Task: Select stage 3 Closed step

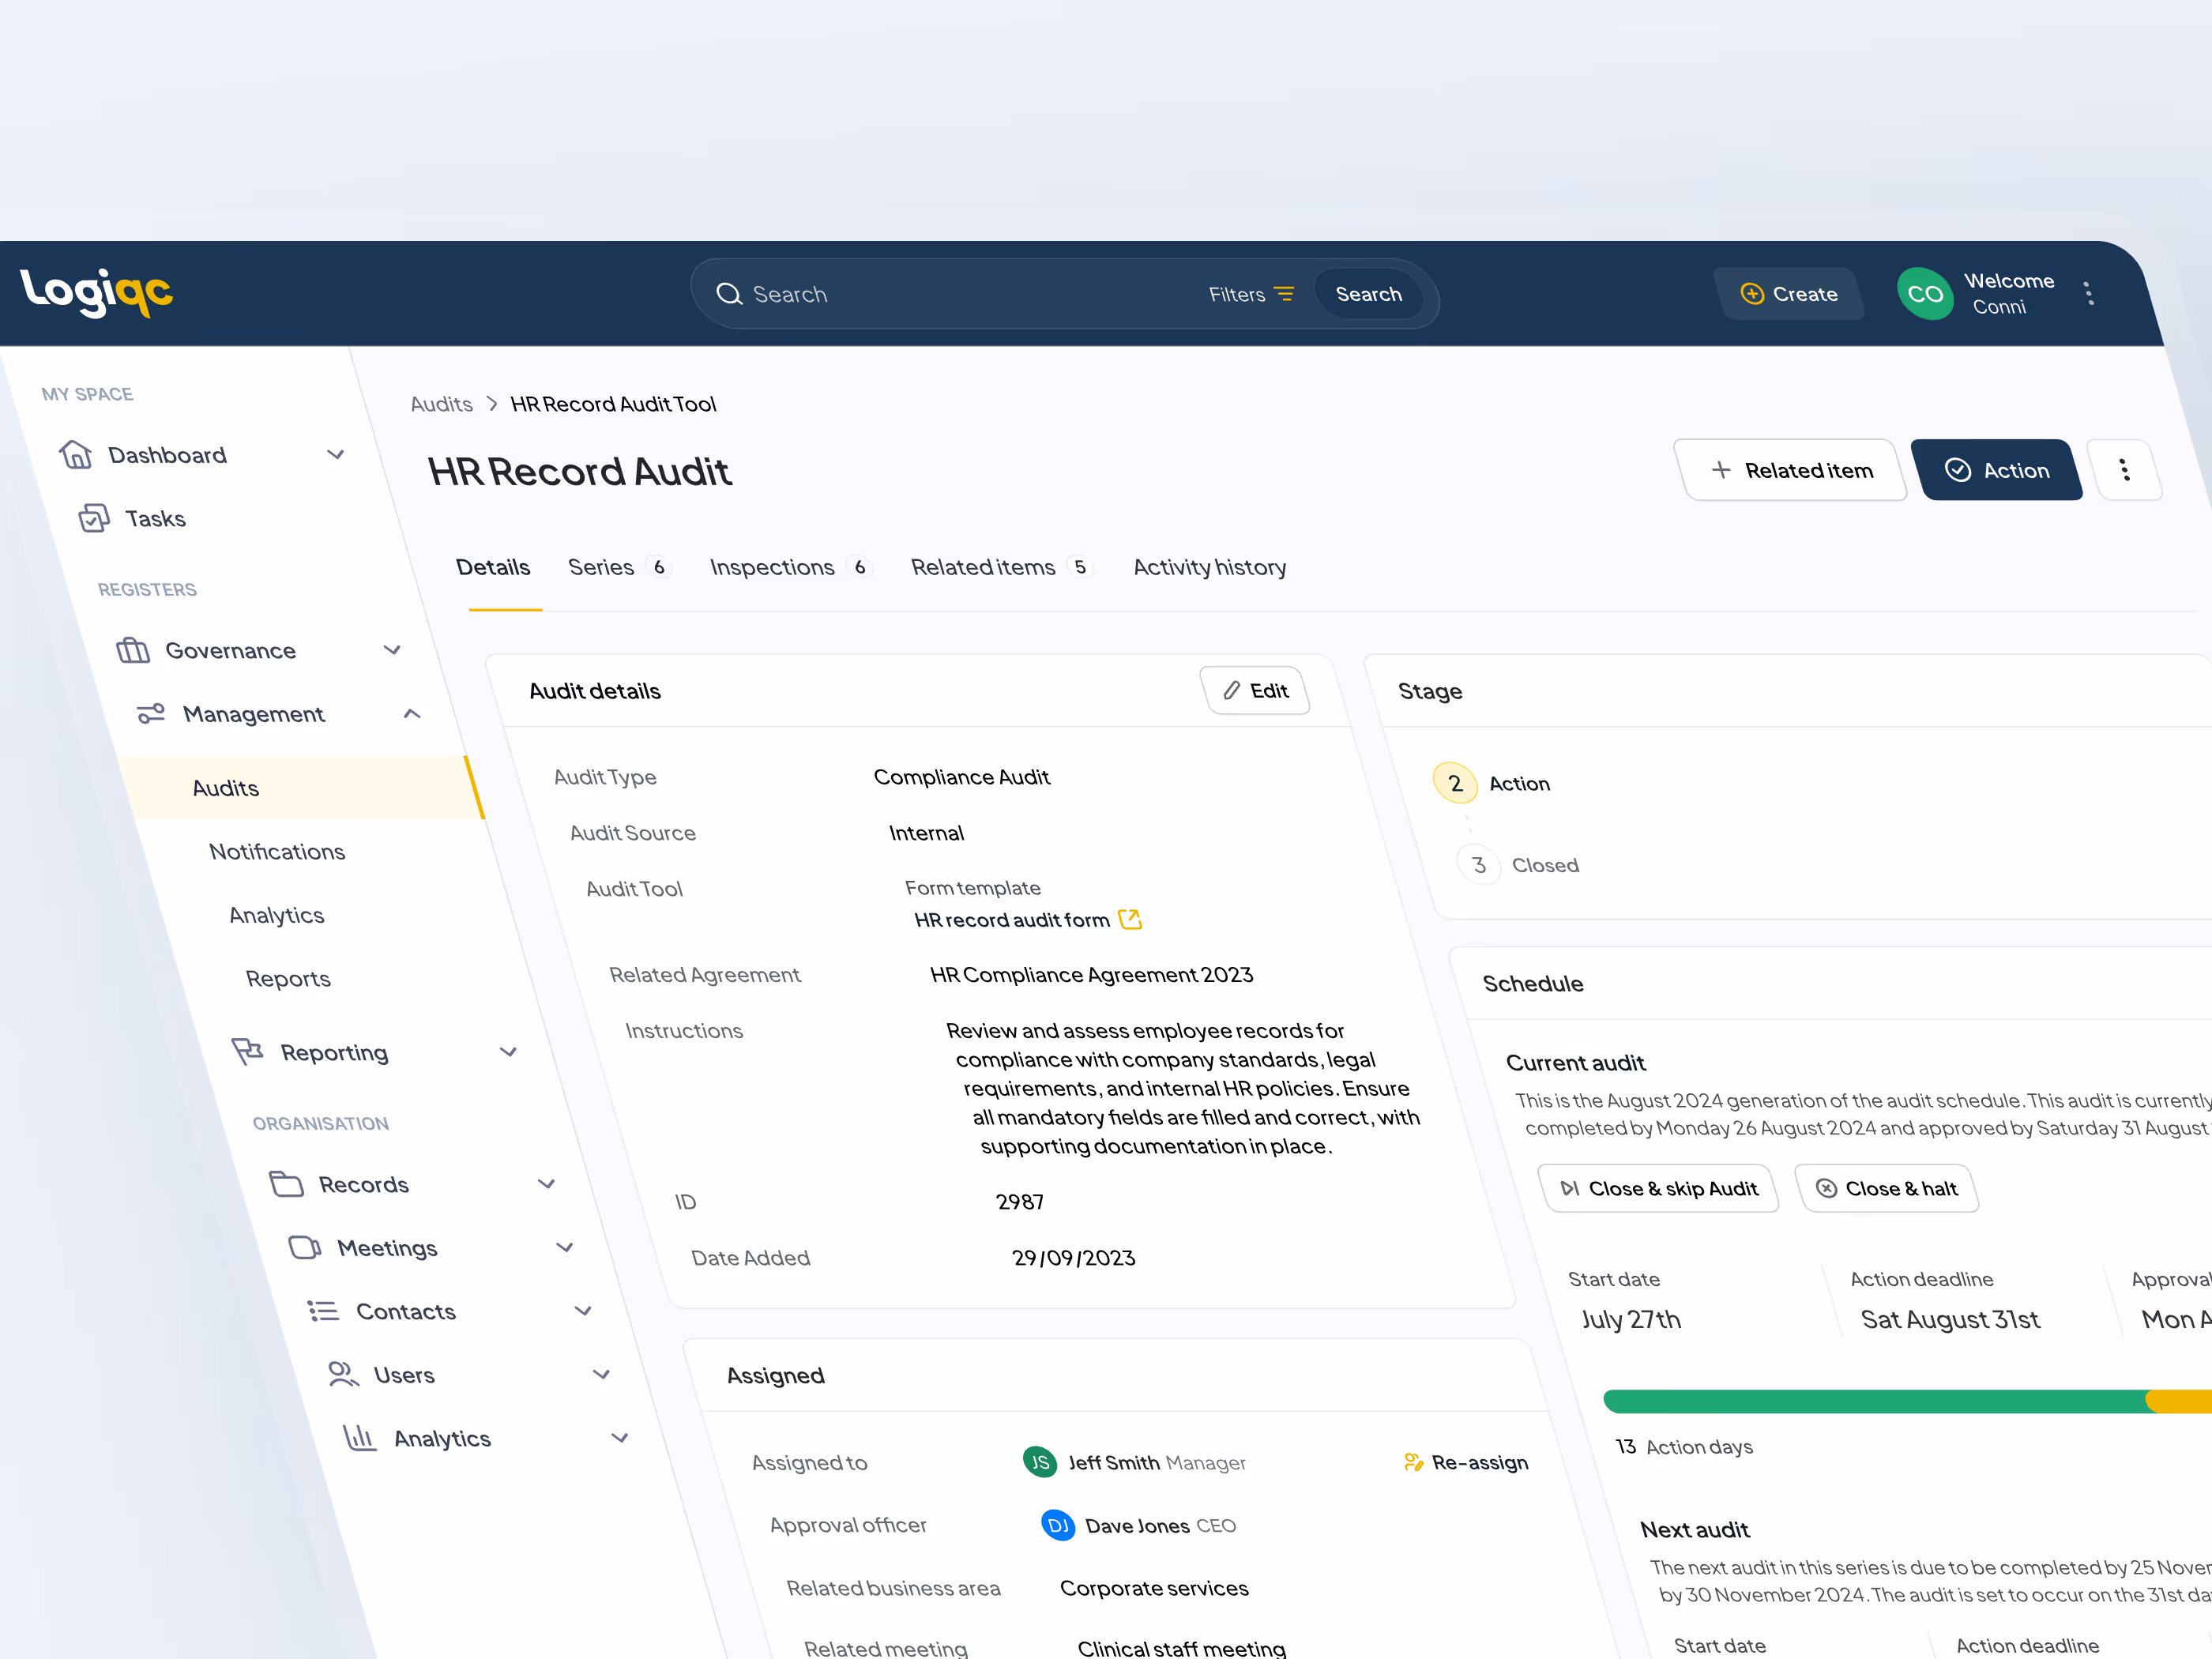Action: tap(1479, 865)
